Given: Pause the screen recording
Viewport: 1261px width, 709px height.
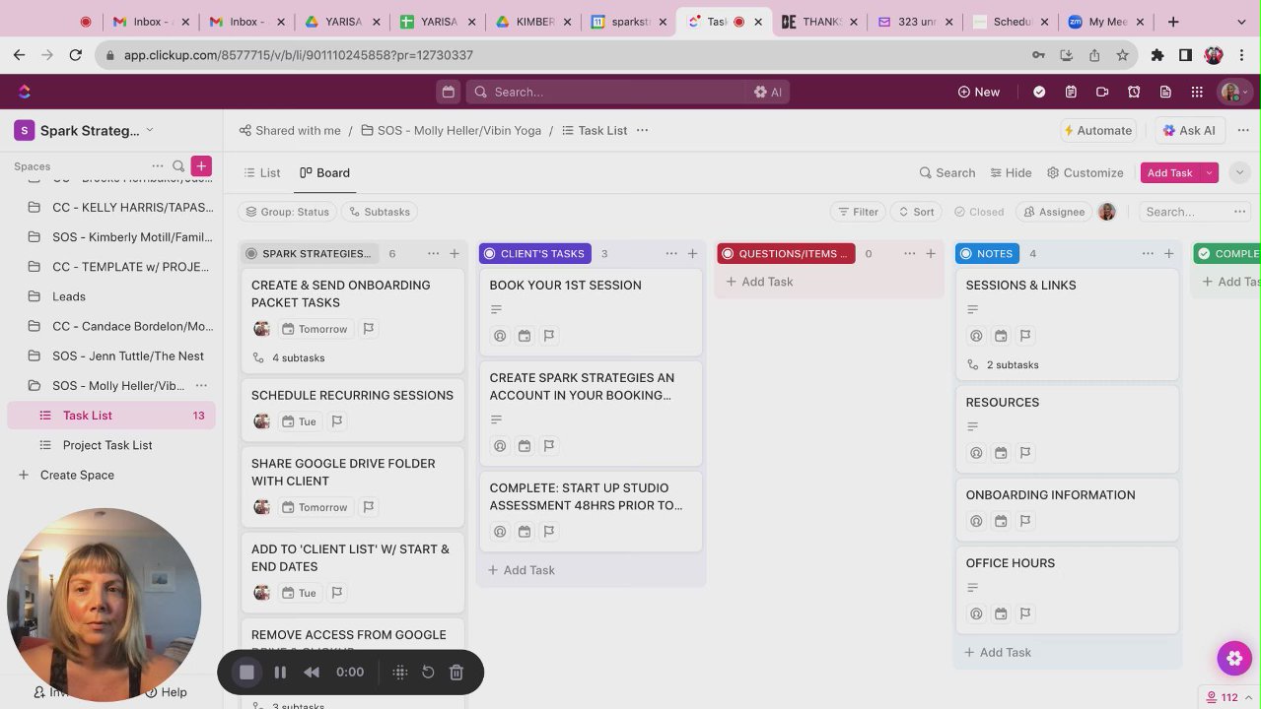Looking at the screenshot, I should pyautogui.click(x=280, y=673).
